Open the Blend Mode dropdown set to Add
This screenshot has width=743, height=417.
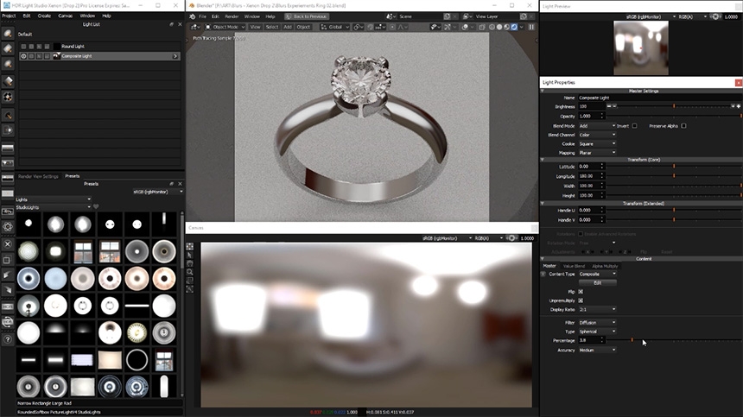pyautogui.click(x=597, y=126)
